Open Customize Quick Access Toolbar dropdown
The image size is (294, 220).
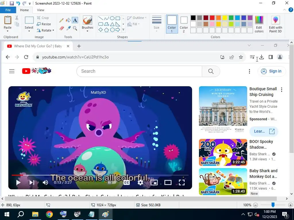30,3
